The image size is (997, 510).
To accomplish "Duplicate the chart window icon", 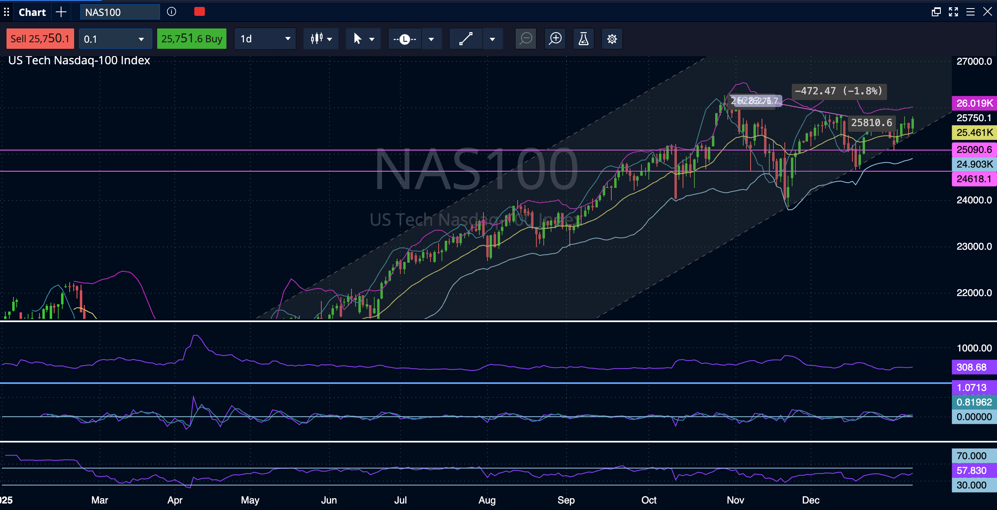I will [x=936, y=12].
